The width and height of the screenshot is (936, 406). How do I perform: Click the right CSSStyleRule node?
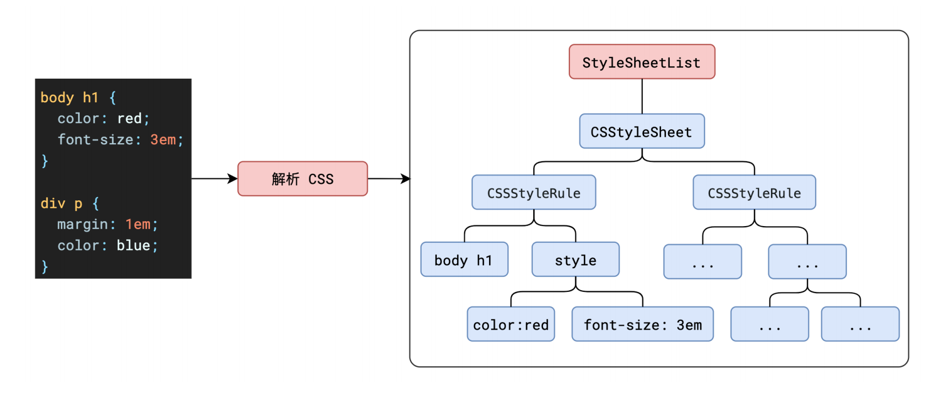(x=754, y=192)
